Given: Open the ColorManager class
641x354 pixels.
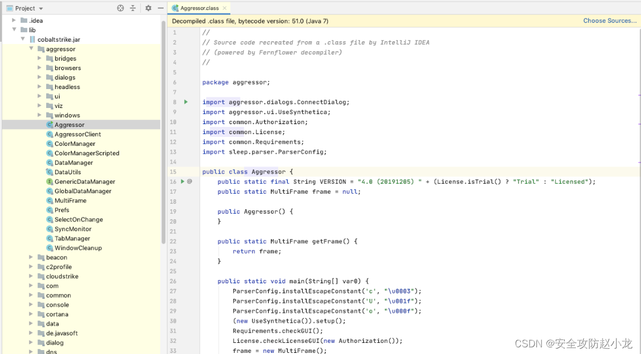Looking at the screenshot, I should pos(75,144).
